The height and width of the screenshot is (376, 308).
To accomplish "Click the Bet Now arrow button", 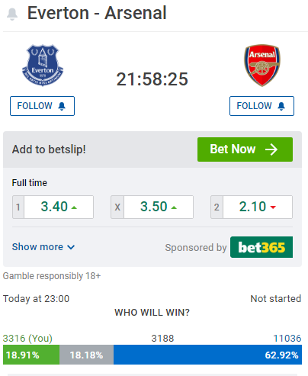I will (x=245, y=149).
